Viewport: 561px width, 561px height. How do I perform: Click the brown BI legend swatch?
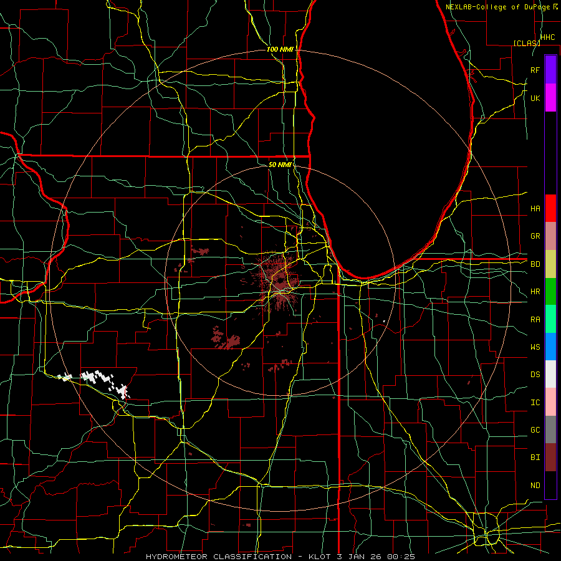click(x=550, y=458)
